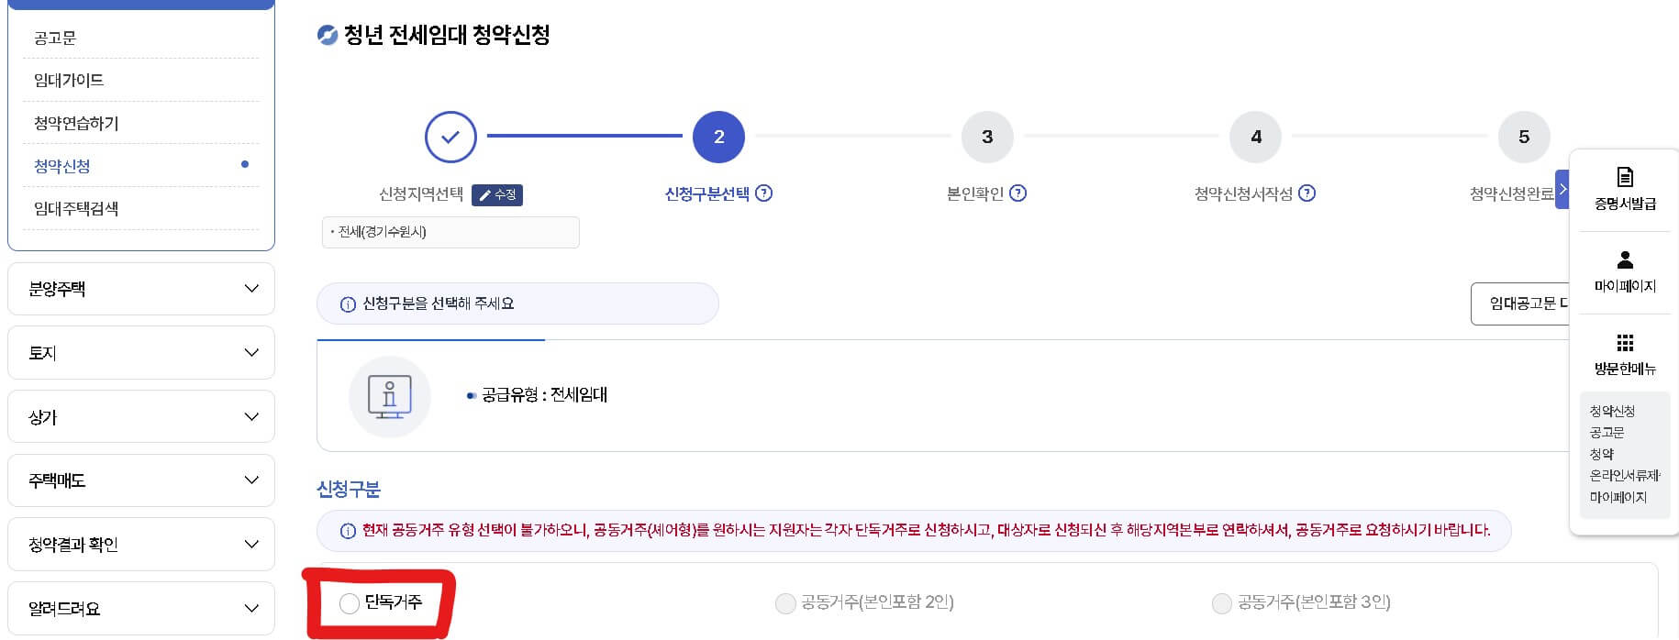Viewport: 1679px width, 640px height.
Task: Select the 단독거주 radio button
Action: 349,603
